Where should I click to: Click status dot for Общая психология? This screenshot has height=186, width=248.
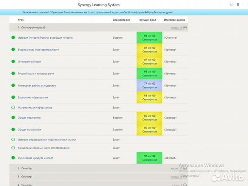pyautogui.click(x=13, y=129)
